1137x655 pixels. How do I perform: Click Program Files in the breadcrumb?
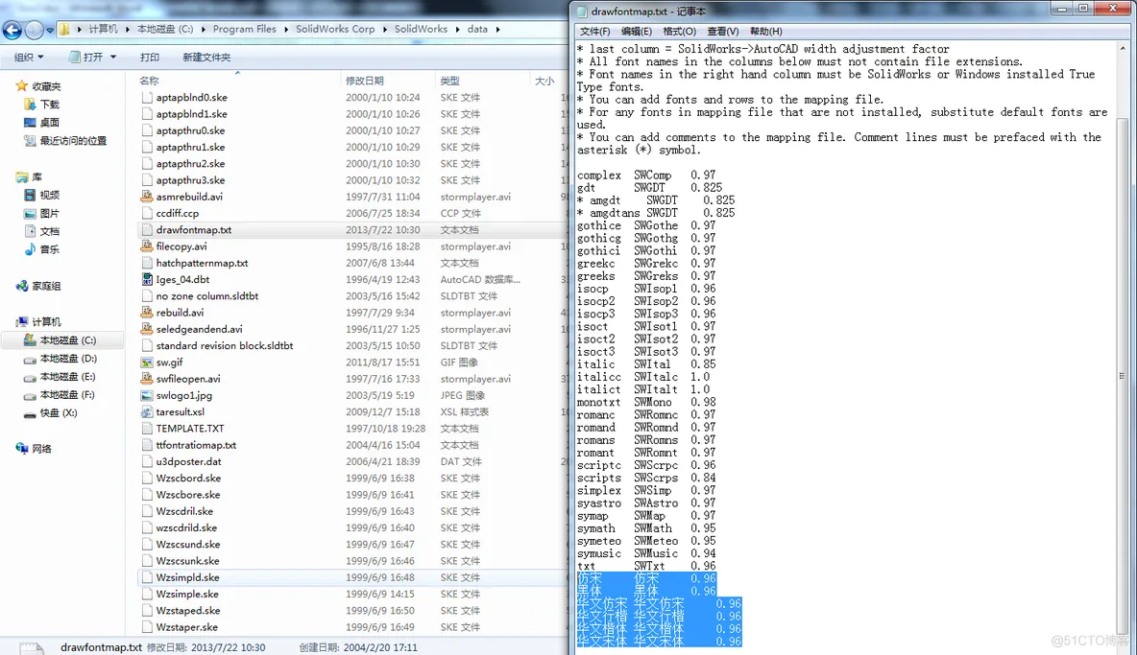(244, 29)
